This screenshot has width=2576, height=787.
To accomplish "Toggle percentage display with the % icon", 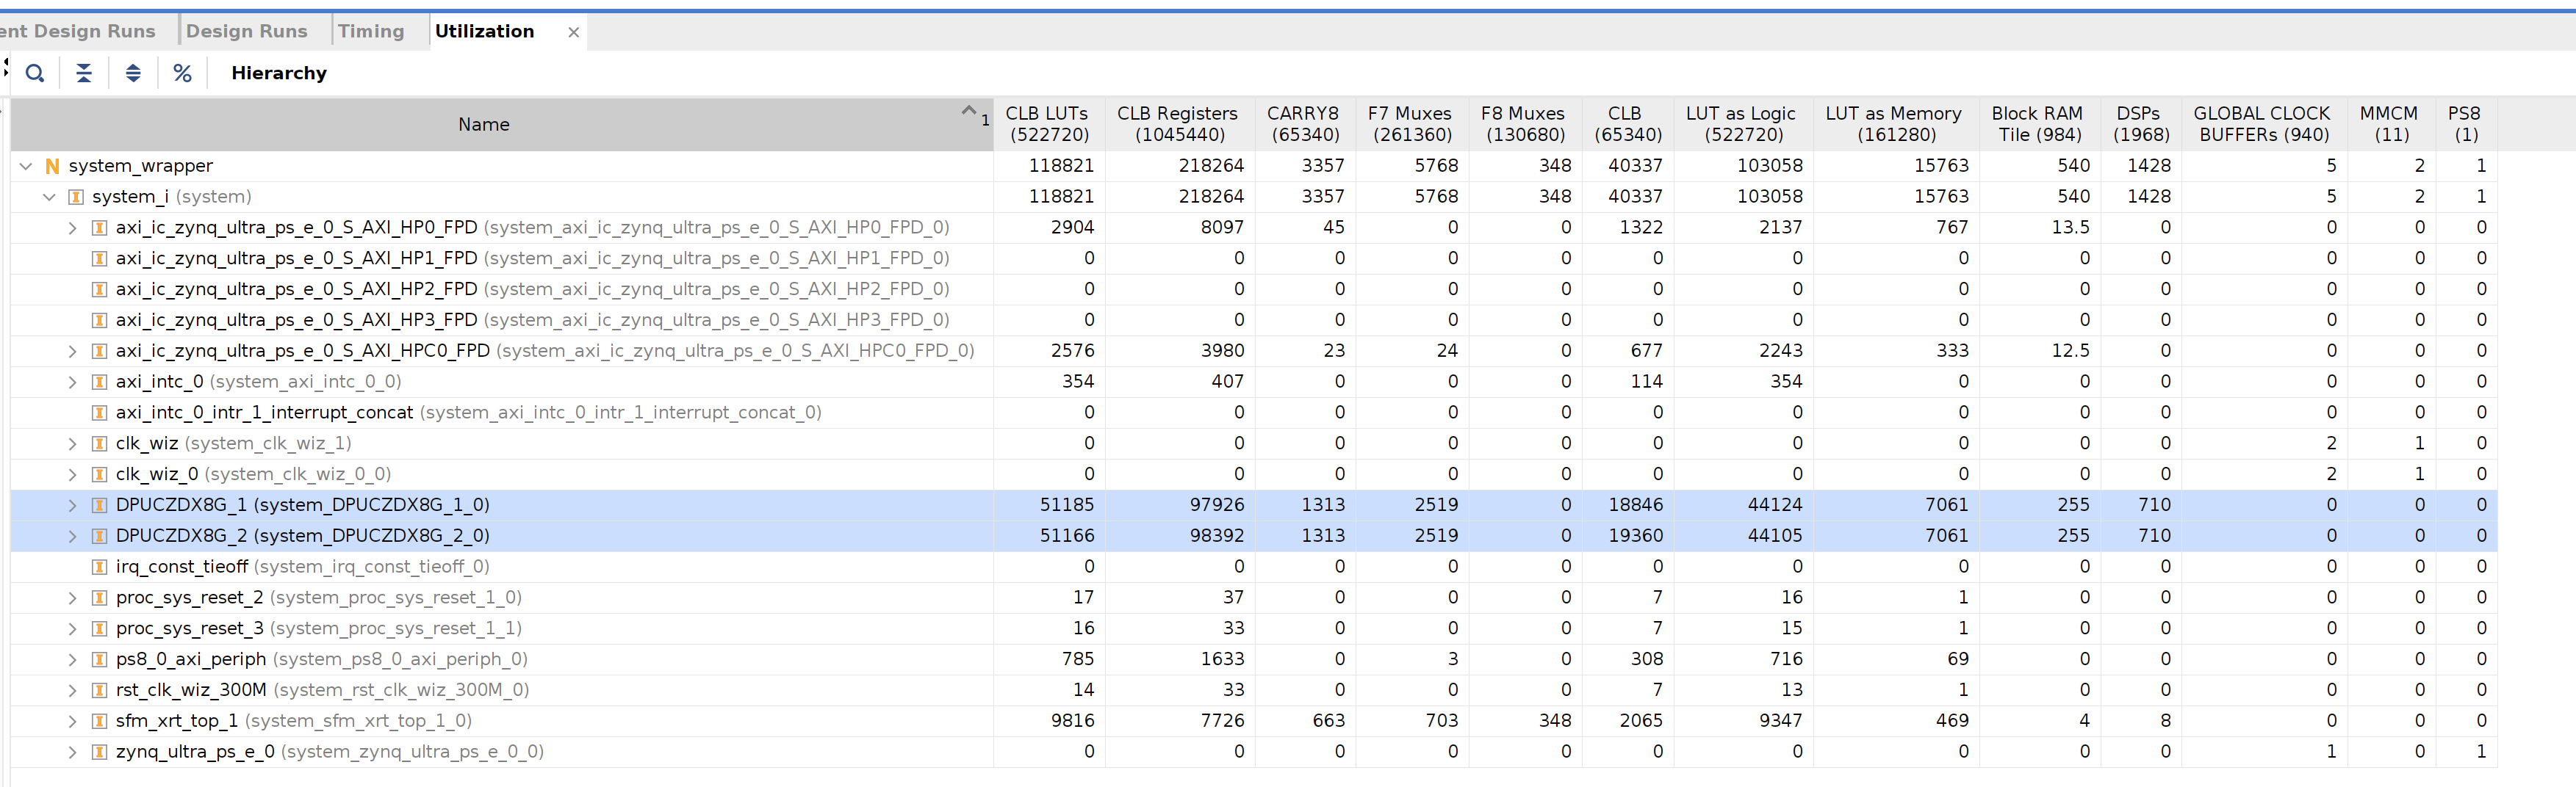I will pos(182,73).
